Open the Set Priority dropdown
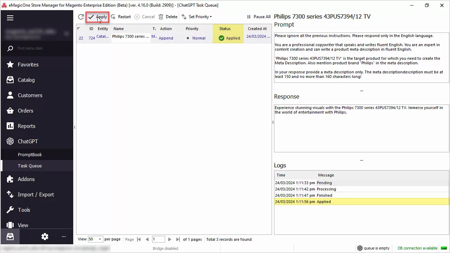450x253 pixels. [x=197, y=17]
